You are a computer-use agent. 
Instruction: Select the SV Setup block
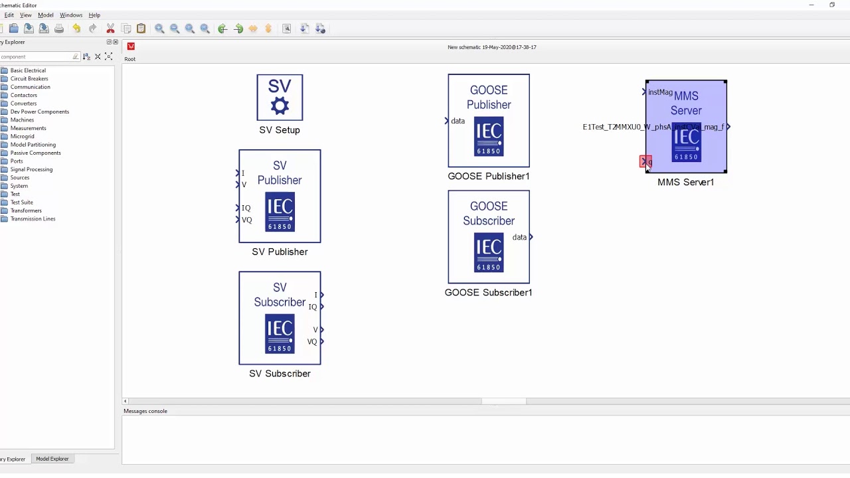click(x=280, y=98)
